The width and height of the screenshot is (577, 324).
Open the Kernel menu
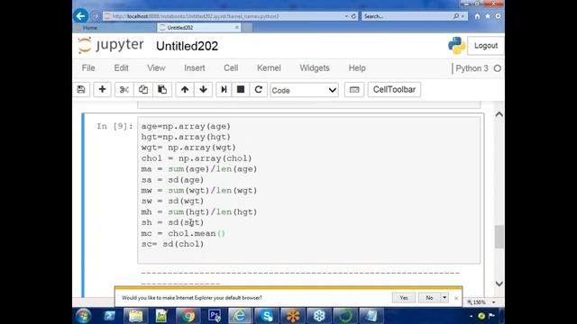[269, 68]
